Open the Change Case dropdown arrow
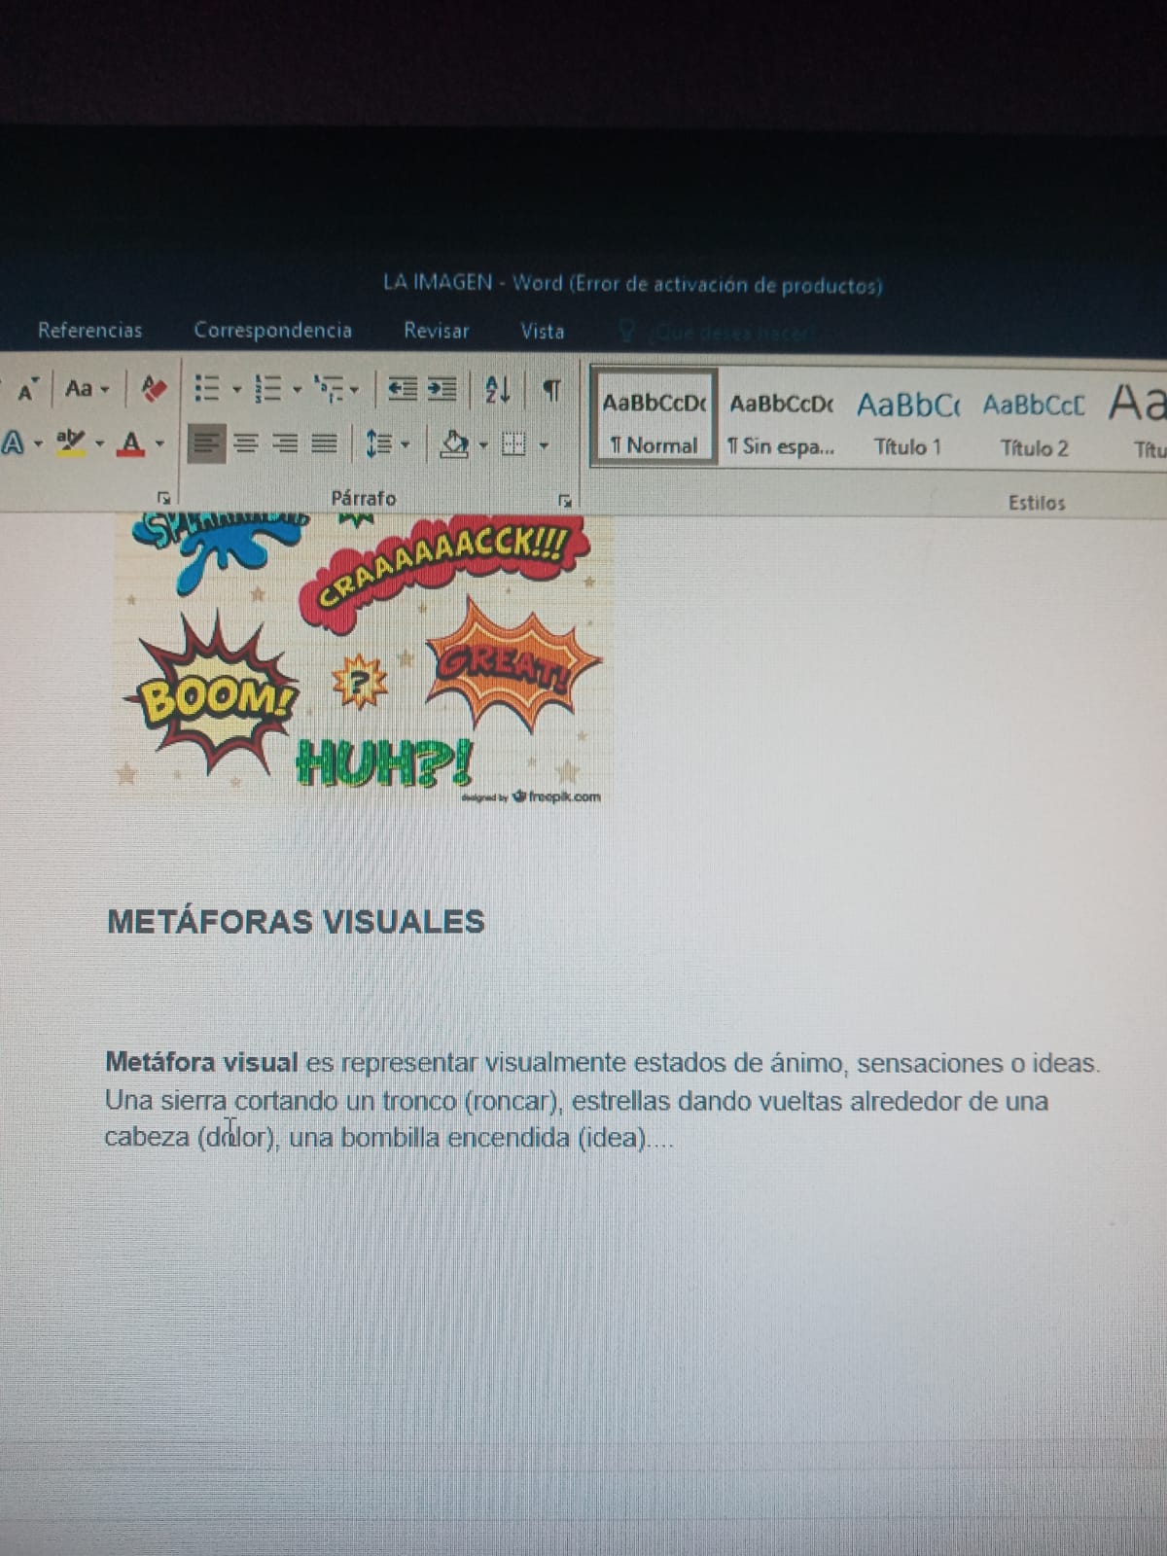The image size is (1167, 1556). pyautogui.click(x=104, y=391)
